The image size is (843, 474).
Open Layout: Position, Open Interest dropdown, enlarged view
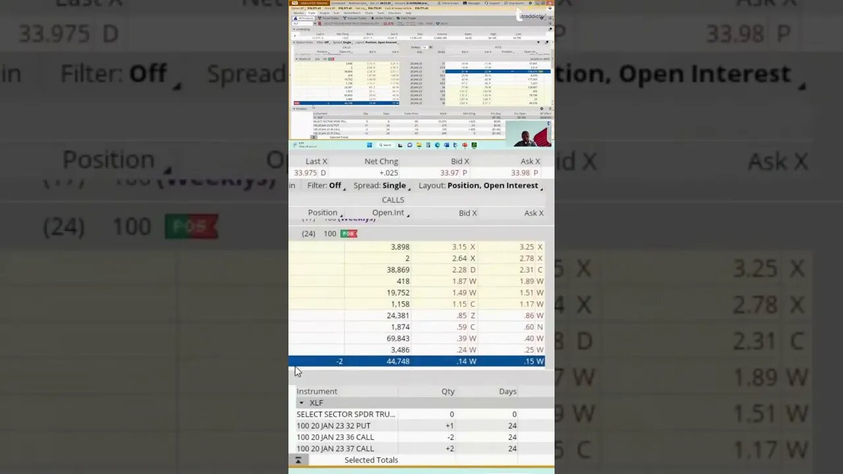pyautogui.click(x=481, y=186)
